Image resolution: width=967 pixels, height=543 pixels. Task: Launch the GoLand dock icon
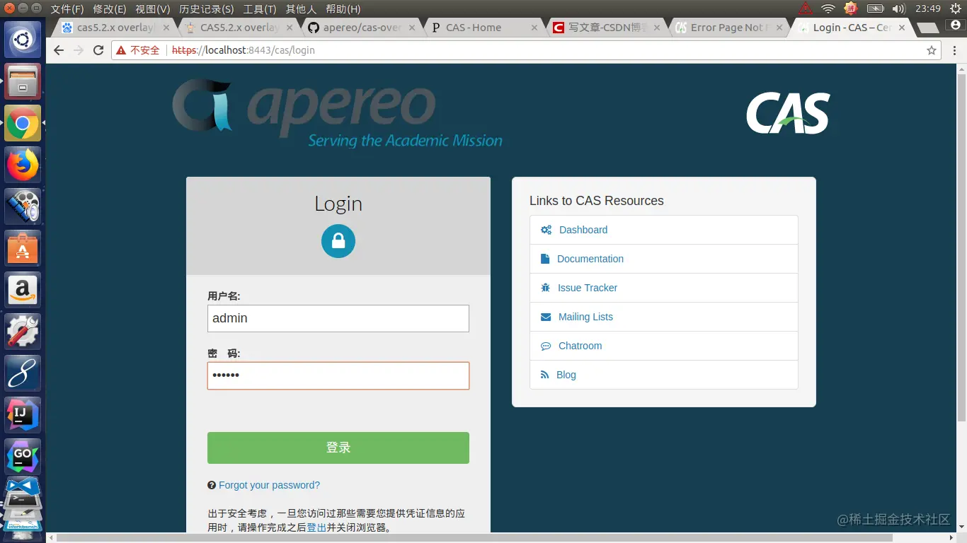click(x=23, y=457)
